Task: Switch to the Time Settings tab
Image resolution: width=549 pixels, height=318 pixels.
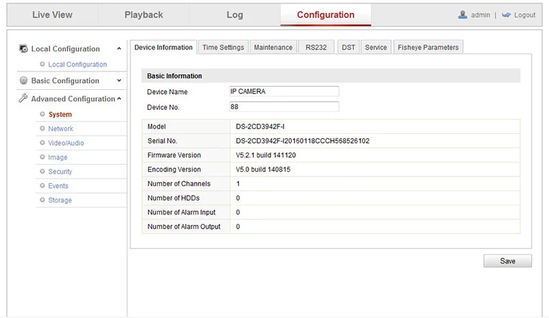Action: 223,47
